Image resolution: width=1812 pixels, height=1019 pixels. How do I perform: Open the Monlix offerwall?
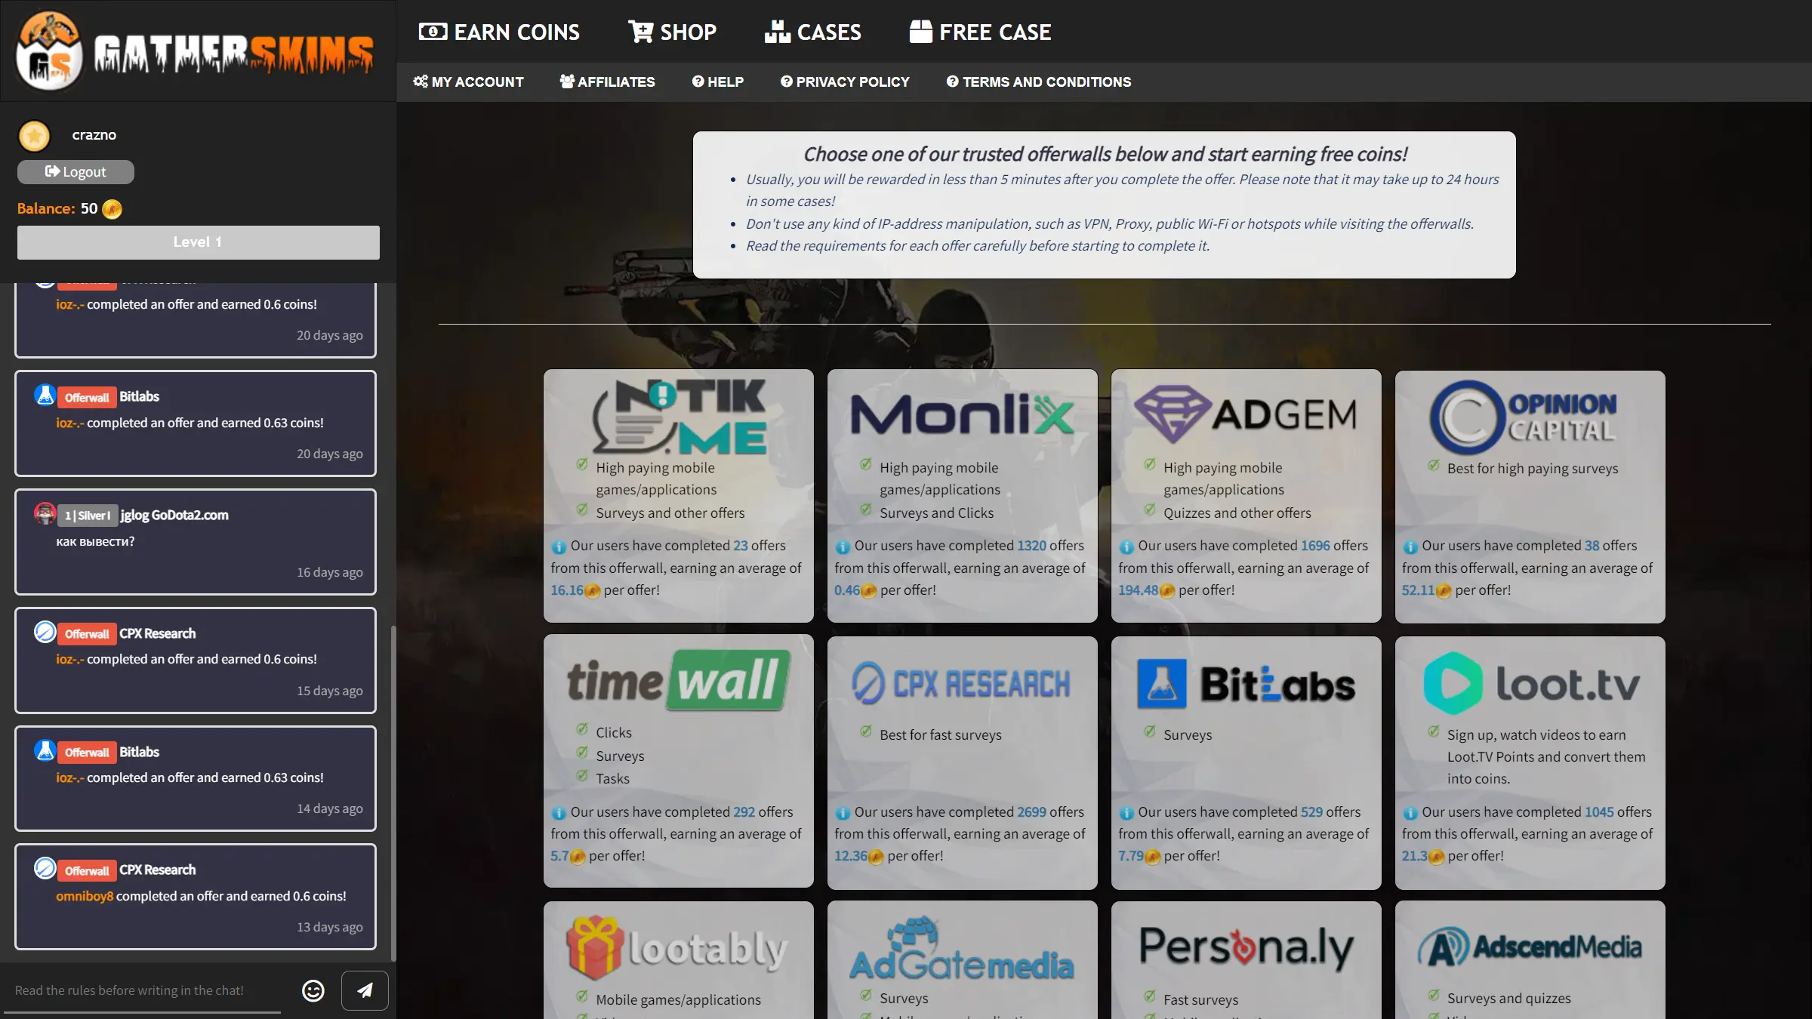coord(962,495)
